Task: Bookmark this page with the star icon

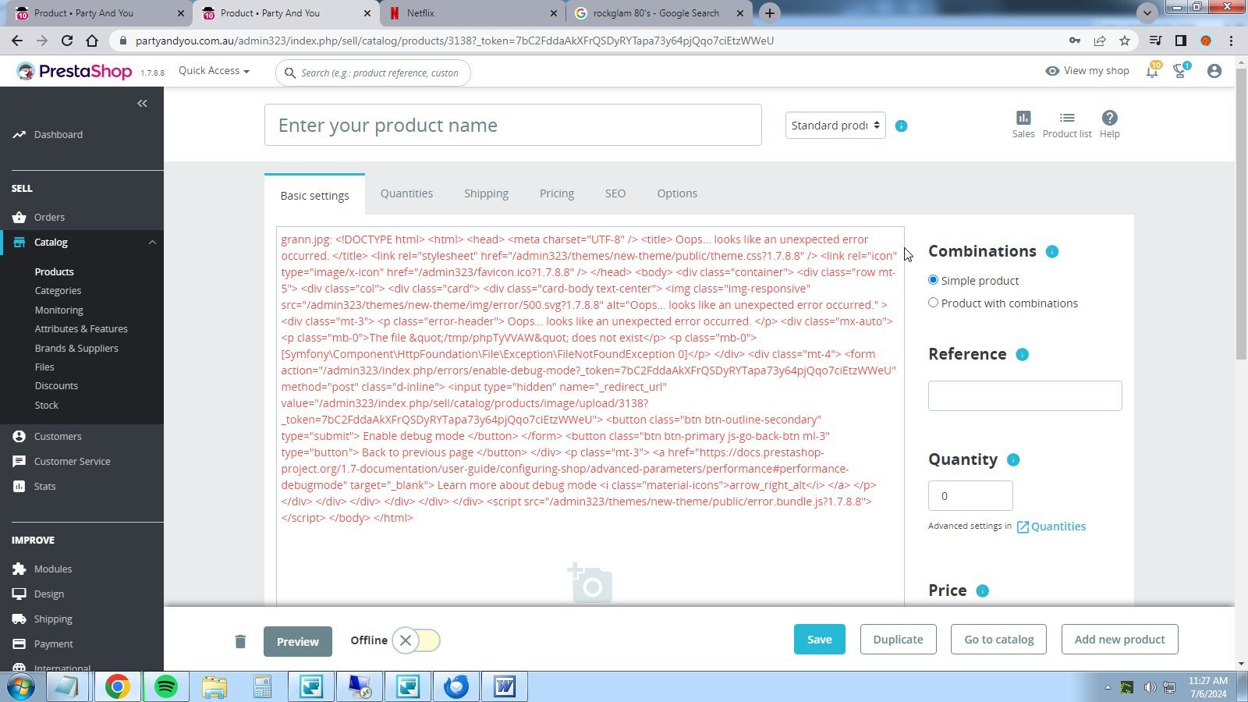Action: click(1124, 41)
